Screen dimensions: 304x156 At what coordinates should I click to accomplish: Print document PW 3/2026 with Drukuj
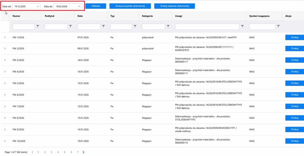click(x=294, y=60)
